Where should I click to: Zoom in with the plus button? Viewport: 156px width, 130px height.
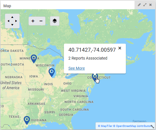33,21
